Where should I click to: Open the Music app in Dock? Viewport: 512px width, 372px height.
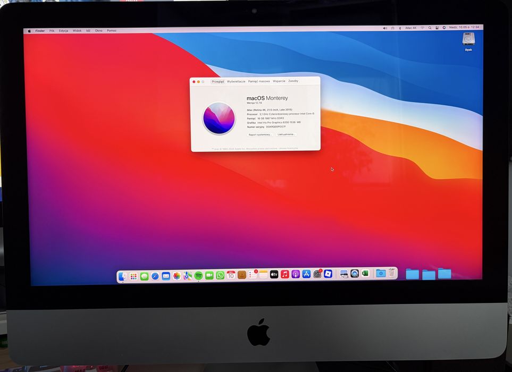click(x=285, y=274)
